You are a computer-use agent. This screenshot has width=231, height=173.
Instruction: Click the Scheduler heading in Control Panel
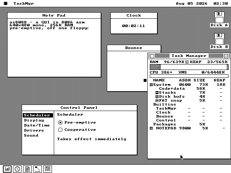[70, 115]
